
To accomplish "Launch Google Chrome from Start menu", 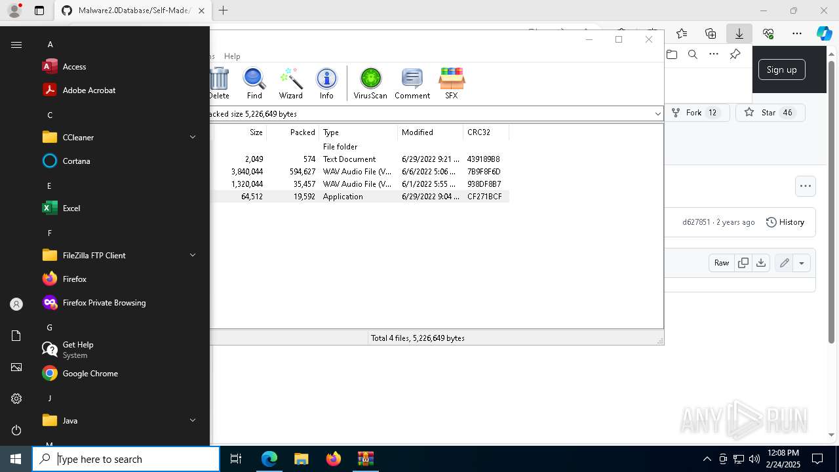I will tap(121, 374).
